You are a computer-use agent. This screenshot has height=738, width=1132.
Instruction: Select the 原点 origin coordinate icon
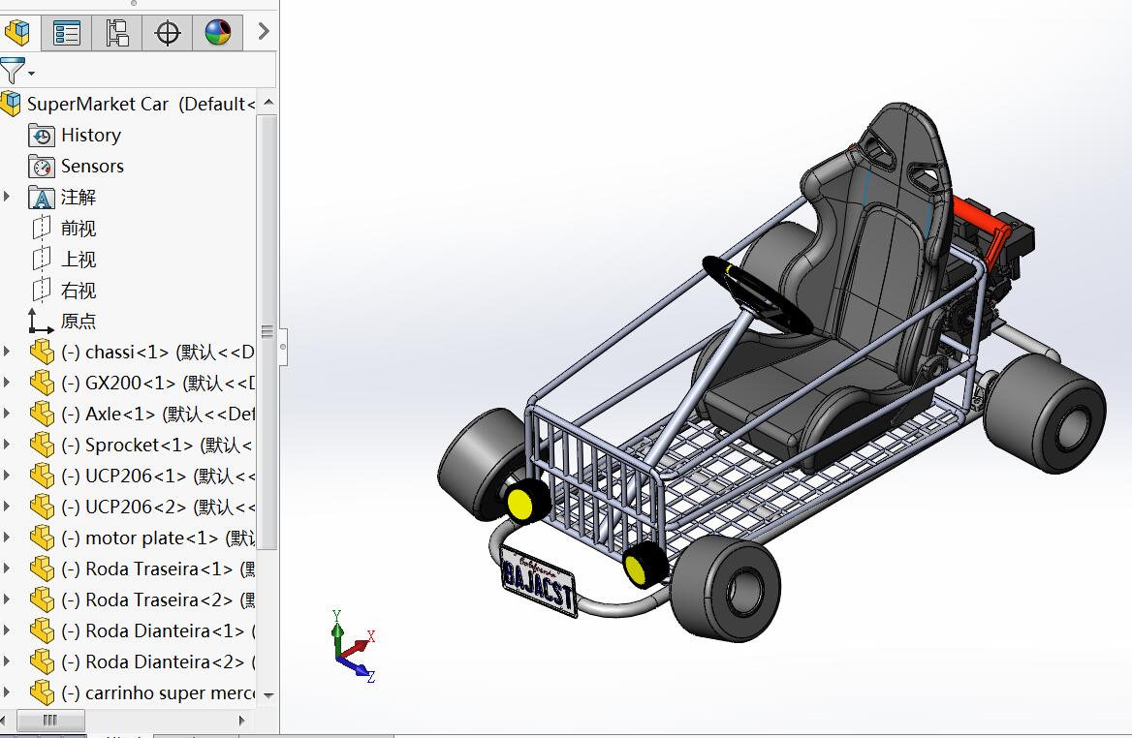37,321
